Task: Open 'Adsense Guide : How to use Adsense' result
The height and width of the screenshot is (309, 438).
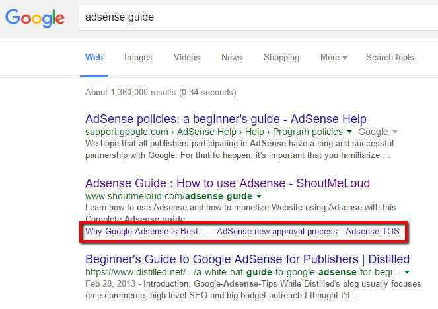Action: tap(228, 183)
